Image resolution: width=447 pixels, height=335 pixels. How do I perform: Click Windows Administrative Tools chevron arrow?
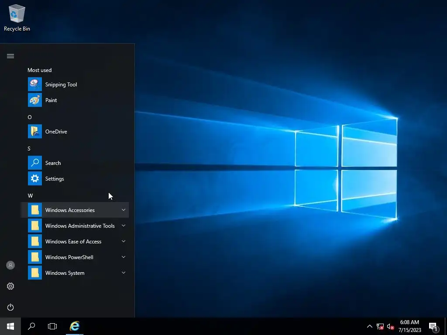tap(124, 226)
